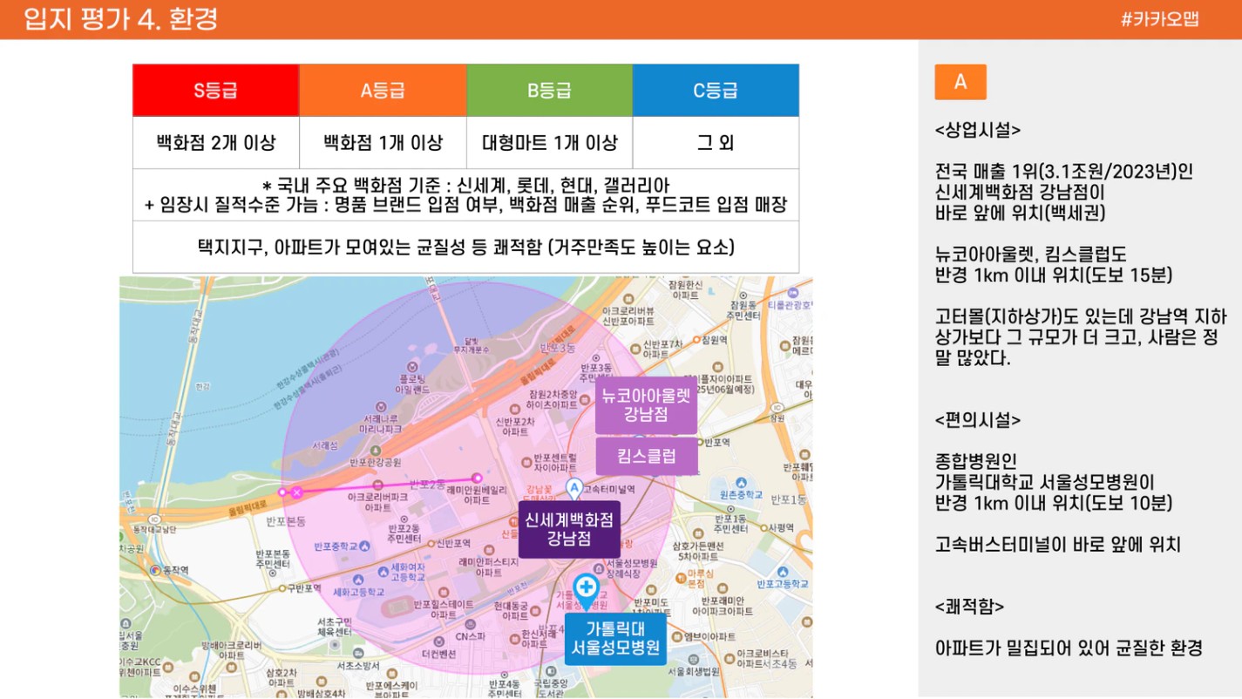Click the 반포힐스테이트 apartment icon
Screen dimensions: 1242x699
[x=442, y=593]
